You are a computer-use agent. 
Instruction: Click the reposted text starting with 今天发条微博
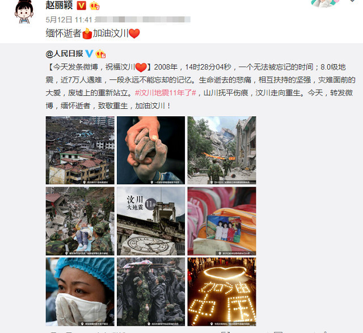200,86
